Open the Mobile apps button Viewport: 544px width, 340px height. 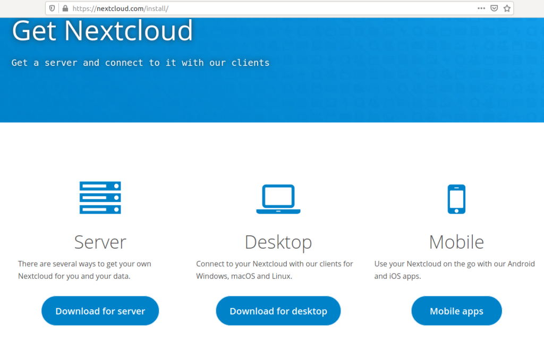(456, 311)
